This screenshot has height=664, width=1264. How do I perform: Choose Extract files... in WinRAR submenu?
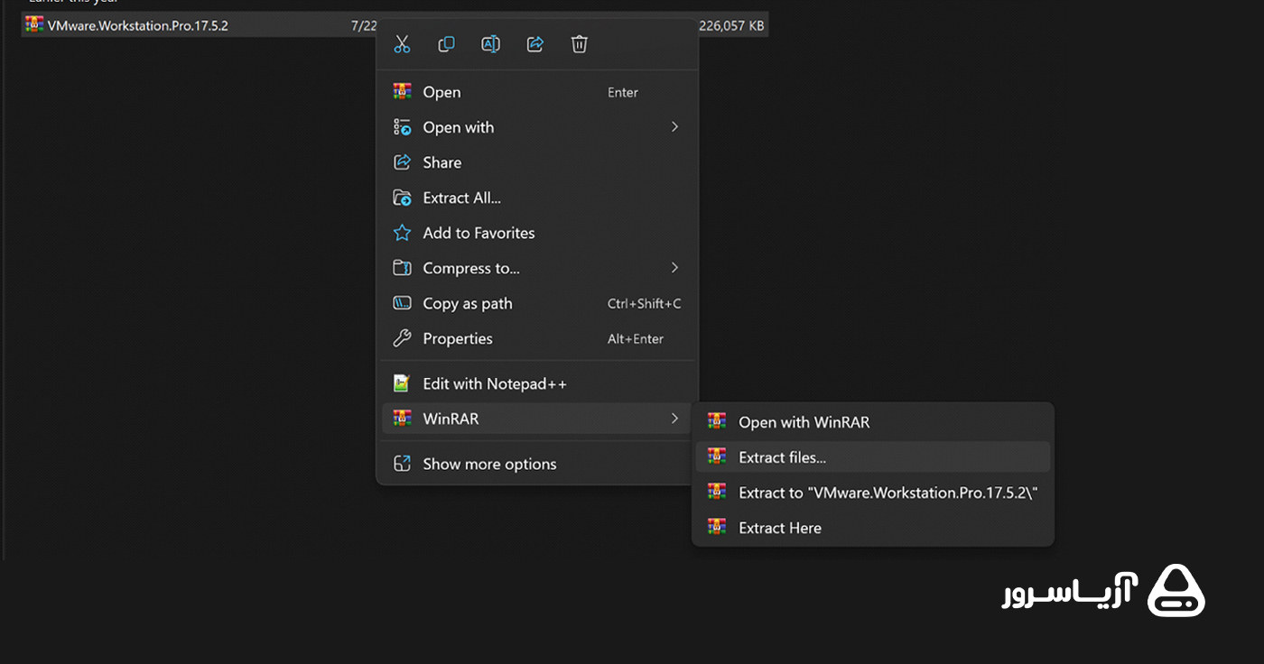coord(873,456)
